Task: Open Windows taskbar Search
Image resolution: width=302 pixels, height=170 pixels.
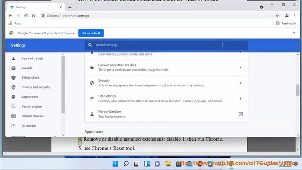Action: (x=126, y=164)
